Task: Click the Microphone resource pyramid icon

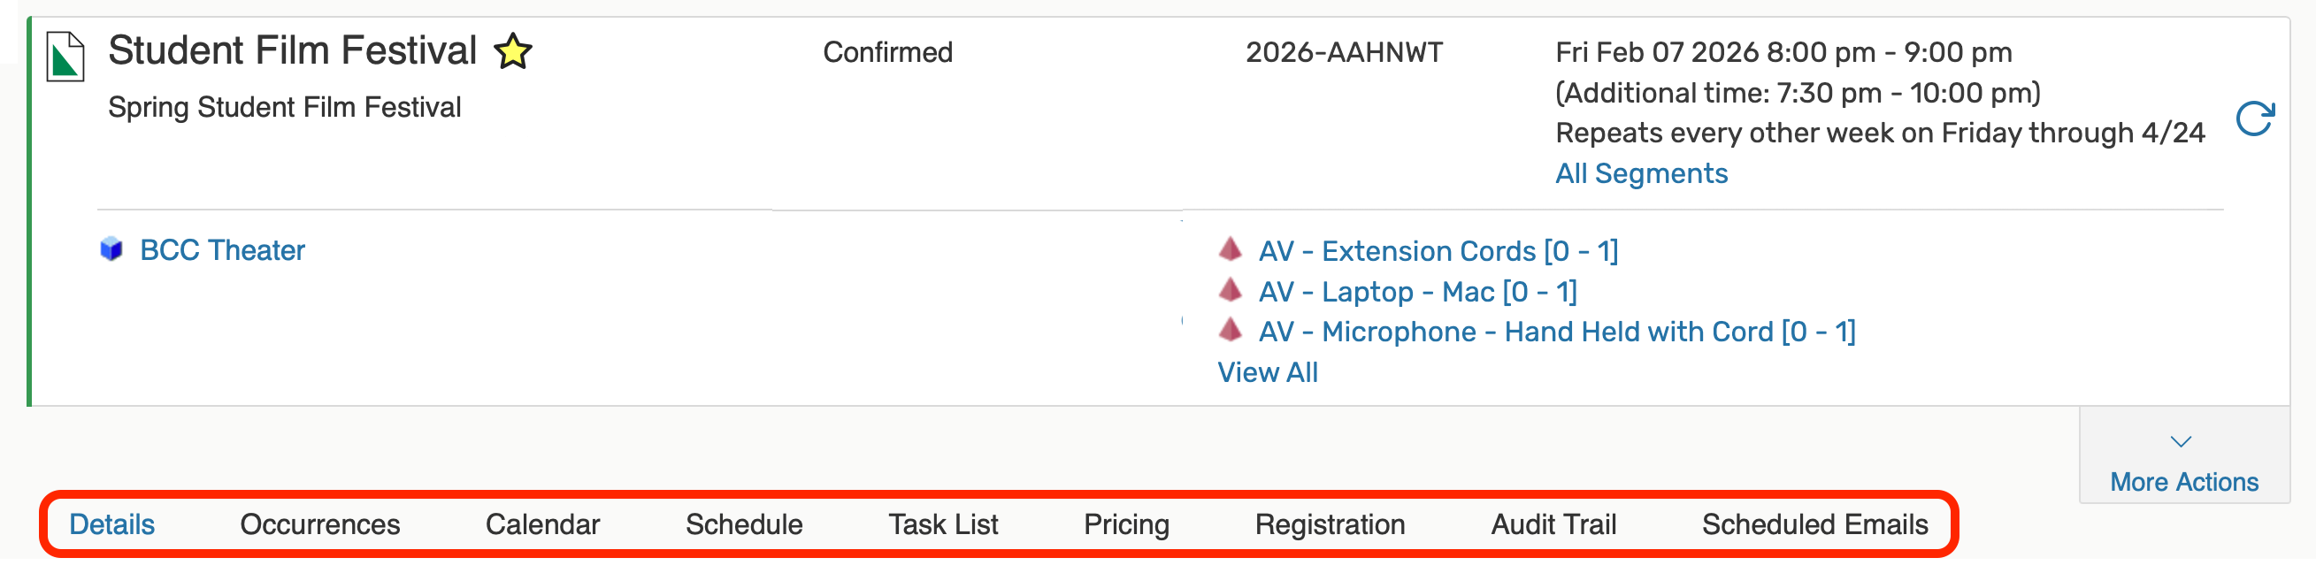Action: (1230, 331)
